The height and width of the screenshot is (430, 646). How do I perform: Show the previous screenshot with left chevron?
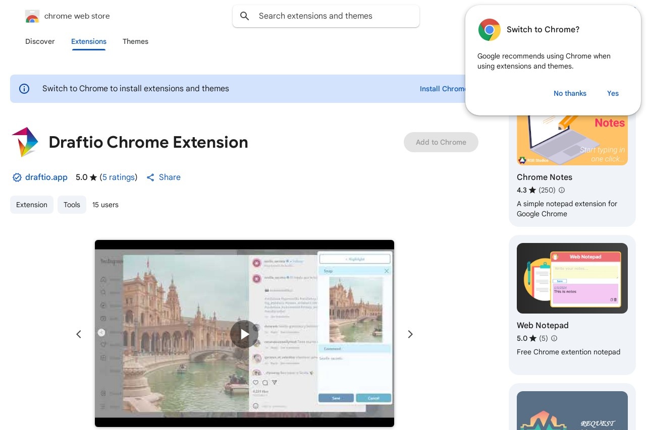coord(79,334)
